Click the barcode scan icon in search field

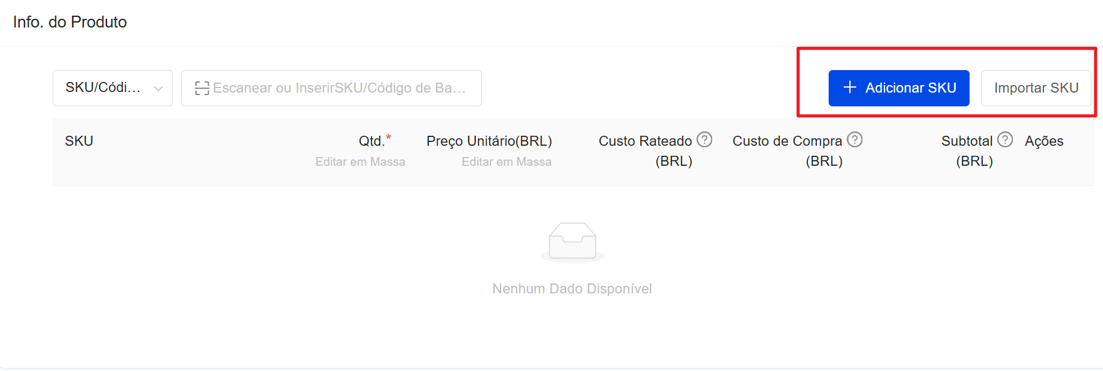point(202,88)
